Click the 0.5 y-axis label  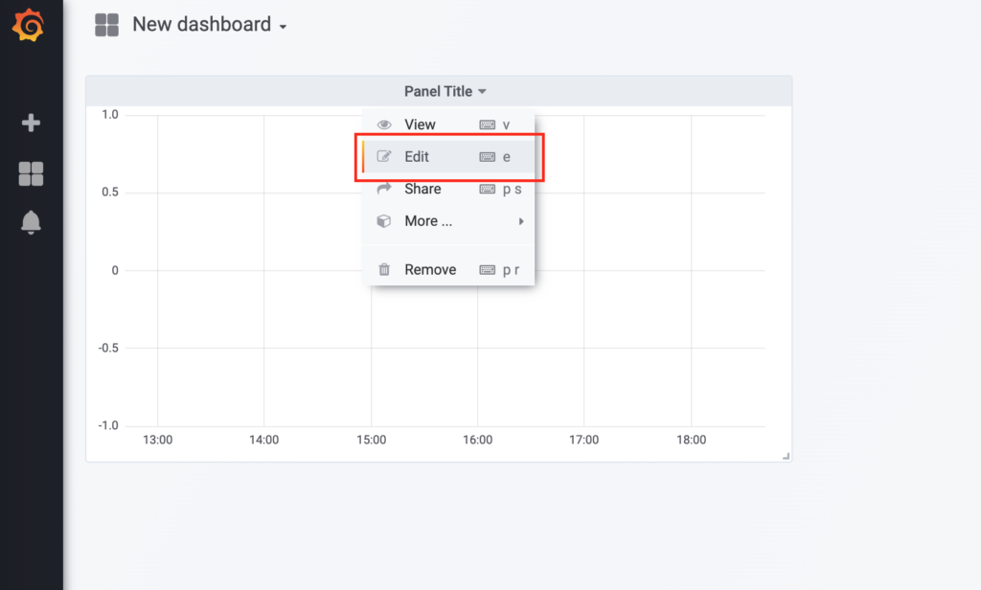[110, 193]
